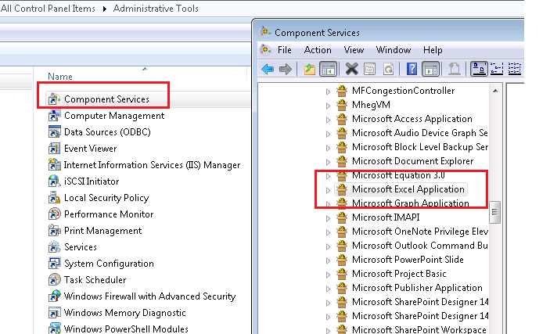Open the Event Viewer shortcut icon
The width and height of the screenshot is (550, 334).
coord(55,149)
